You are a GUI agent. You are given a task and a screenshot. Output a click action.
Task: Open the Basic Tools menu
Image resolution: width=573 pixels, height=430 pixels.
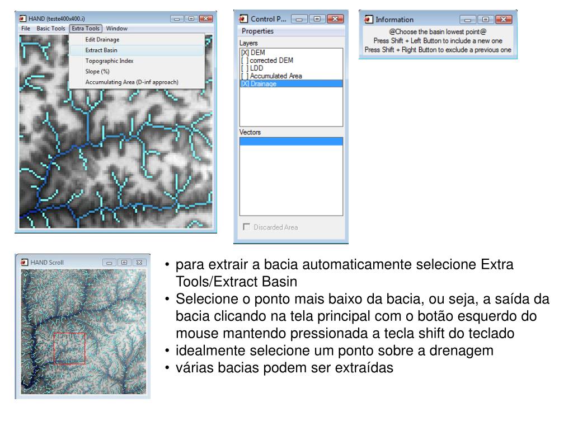51,29
